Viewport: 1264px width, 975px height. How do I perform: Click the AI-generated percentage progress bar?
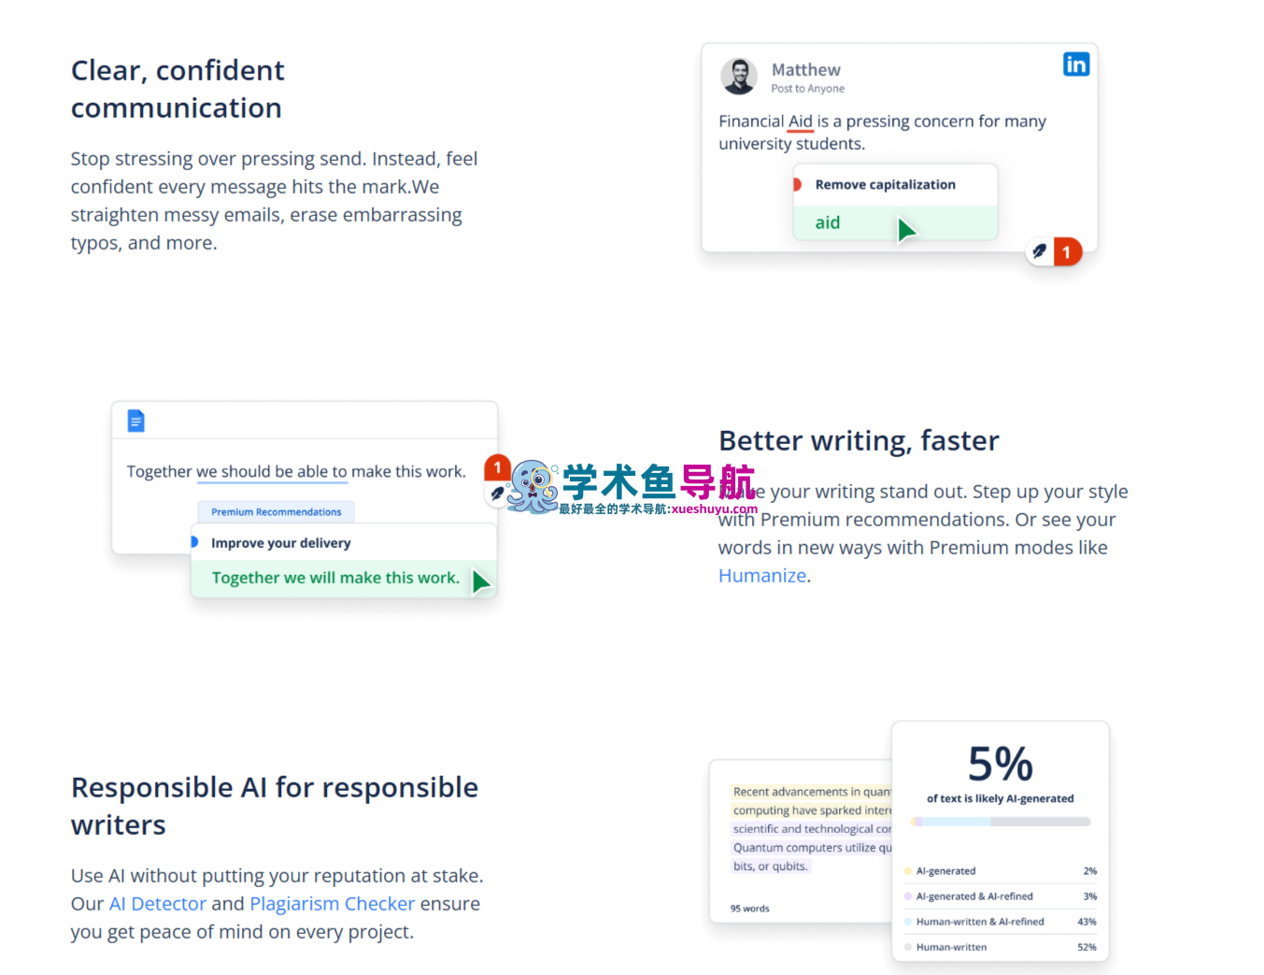click(1000, 822)
